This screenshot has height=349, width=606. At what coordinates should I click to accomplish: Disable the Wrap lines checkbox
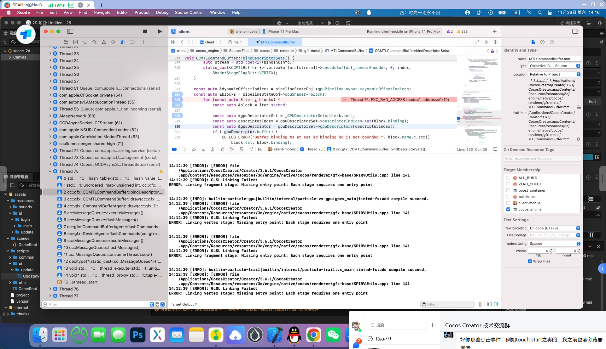tap(530, 261)
